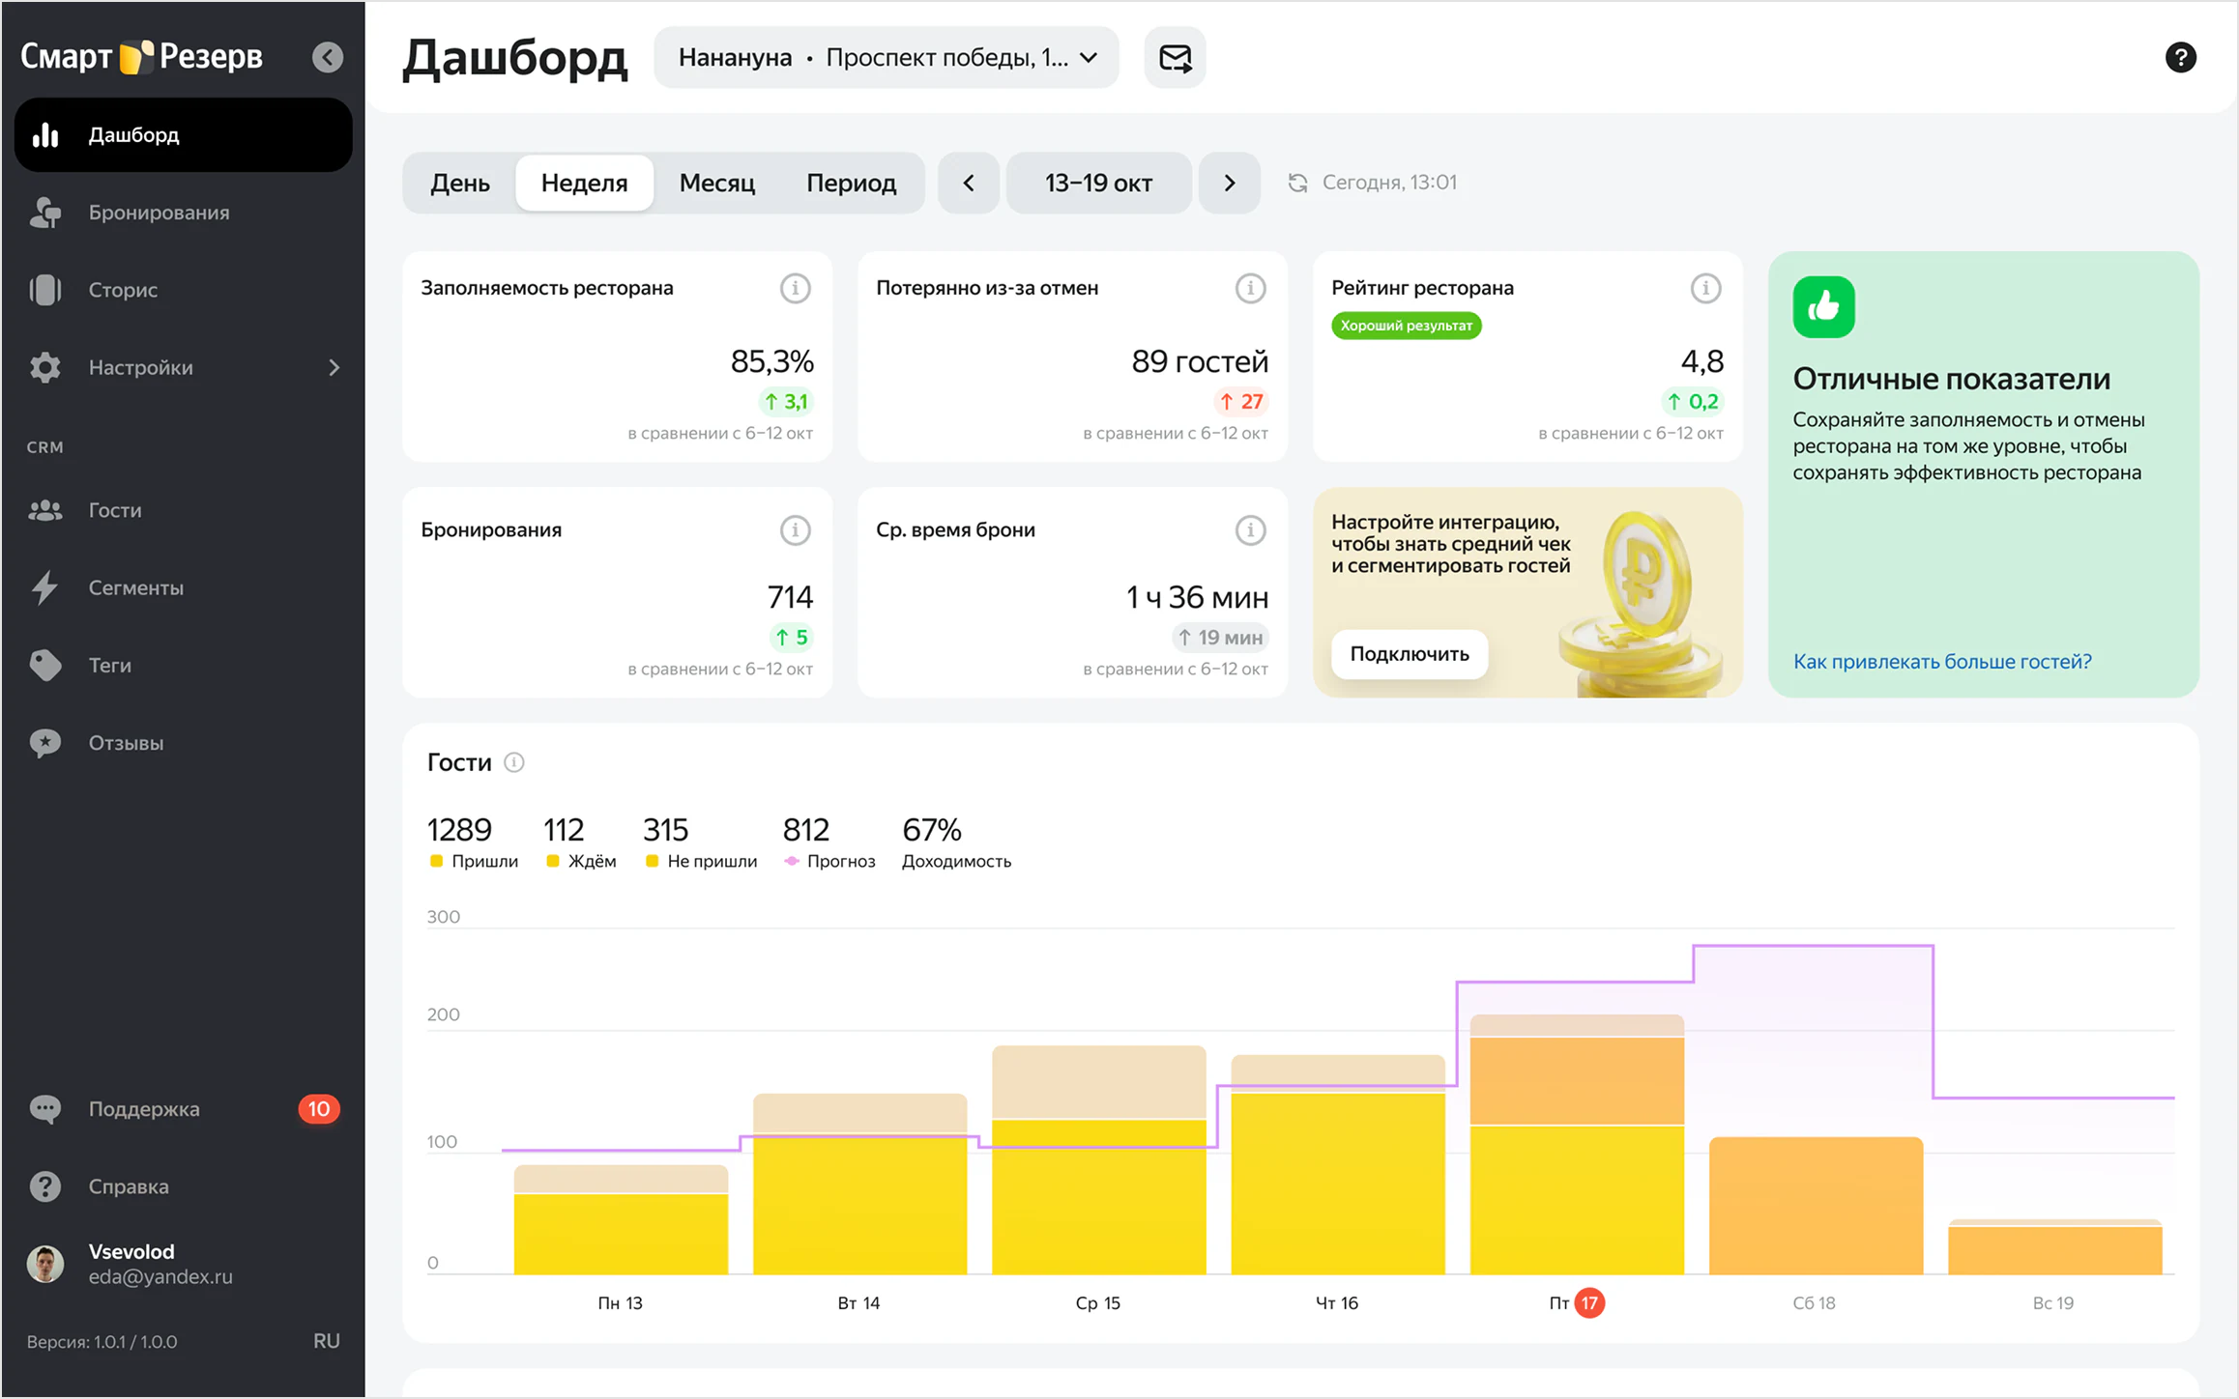
Task: Open help with the top-right question icon
Action: click(x=2181, y=58)
